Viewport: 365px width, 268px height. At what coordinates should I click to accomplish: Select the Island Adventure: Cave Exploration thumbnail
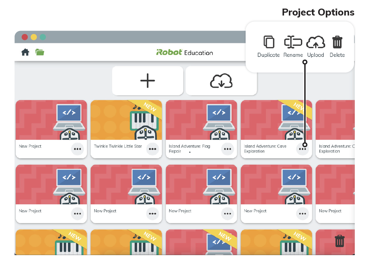(276, 120)
